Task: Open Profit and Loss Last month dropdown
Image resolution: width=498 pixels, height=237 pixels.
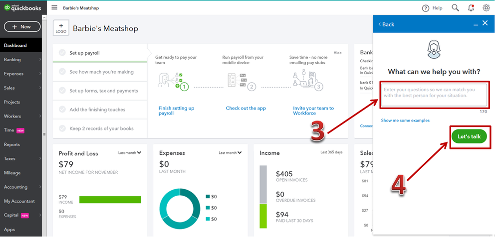Action: [130, 153]
